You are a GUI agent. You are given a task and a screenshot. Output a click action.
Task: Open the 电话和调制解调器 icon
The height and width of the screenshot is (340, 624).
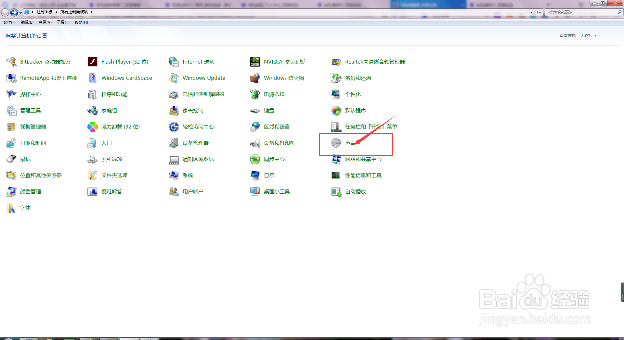[174, 94]
